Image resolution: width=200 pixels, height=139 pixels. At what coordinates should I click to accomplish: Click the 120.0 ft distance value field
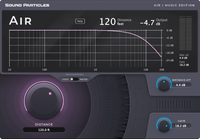point(44,130)
